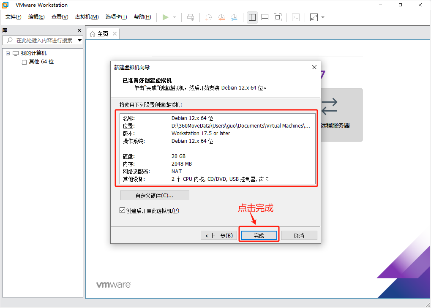Viewport: 431px width, 308px height.
Task: Click the name value Debian 12.x 64 位
Action: 192,118
